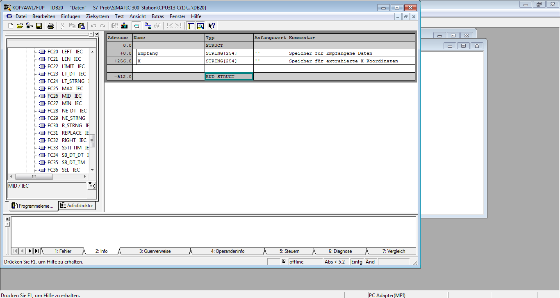
Task: Click the Open folder toolbar icon
Action: pyautogui.click(x=20, y=26)
